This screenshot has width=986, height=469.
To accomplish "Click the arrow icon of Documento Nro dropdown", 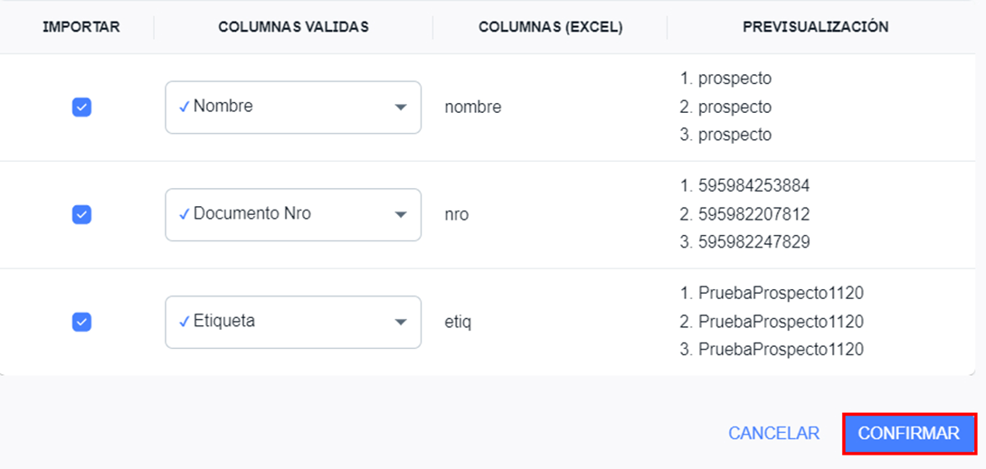I will click(401, 215).
